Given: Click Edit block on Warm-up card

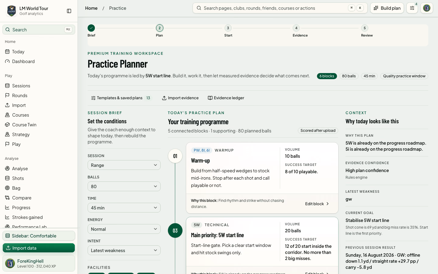Looking at the screenshot, I should point(317,204).
